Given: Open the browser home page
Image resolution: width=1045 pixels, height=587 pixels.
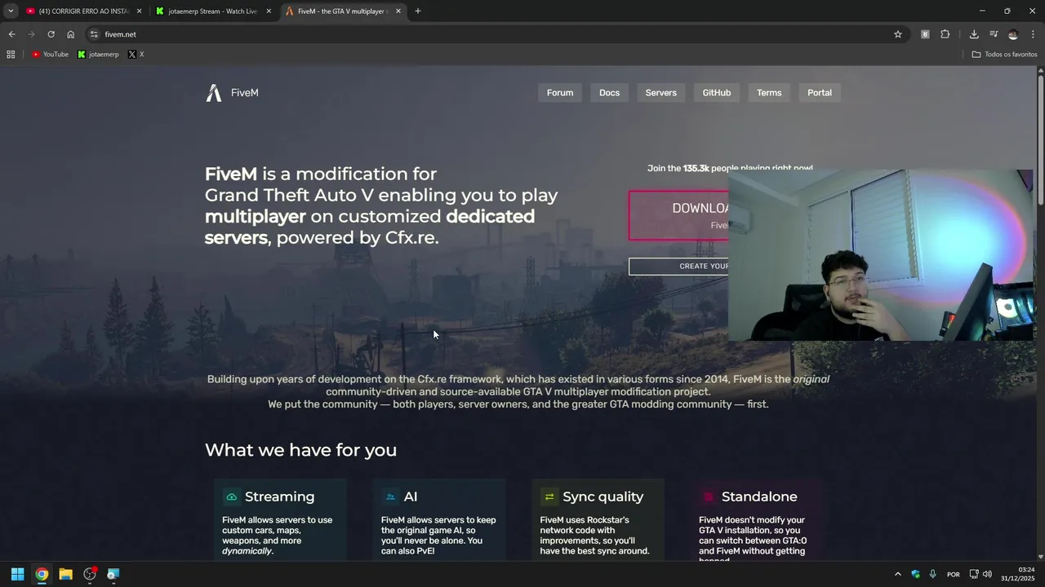Looking at the screenshot, I should pos(70,34).
